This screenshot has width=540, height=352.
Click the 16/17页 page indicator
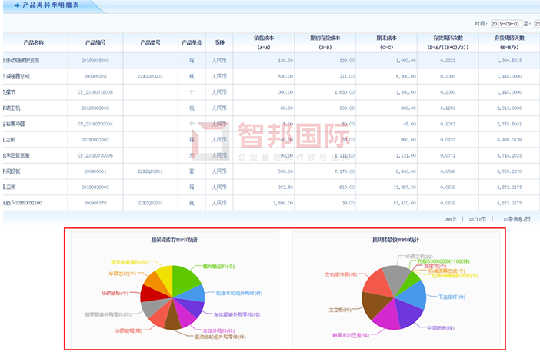click(475, 219)
